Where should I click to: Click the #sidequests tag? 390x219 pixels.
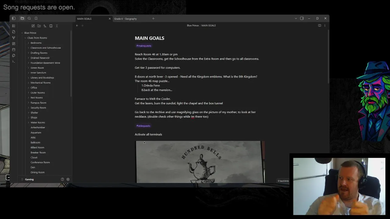coord(143,126)
